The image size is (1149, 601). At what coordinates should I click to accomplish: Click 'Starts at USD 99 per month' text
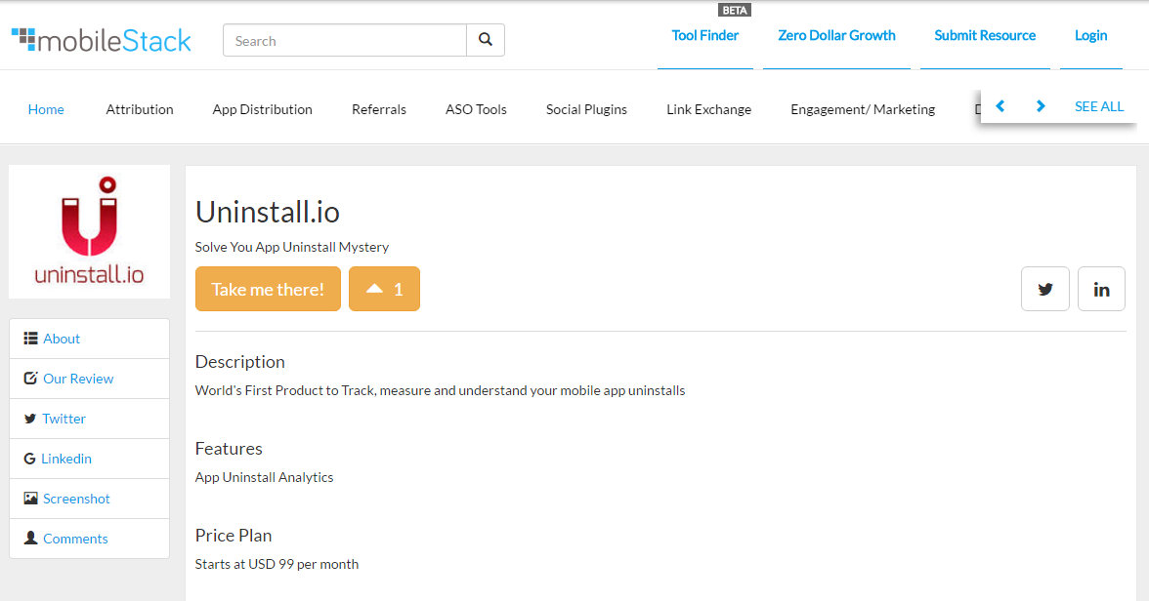pos(277,564)
